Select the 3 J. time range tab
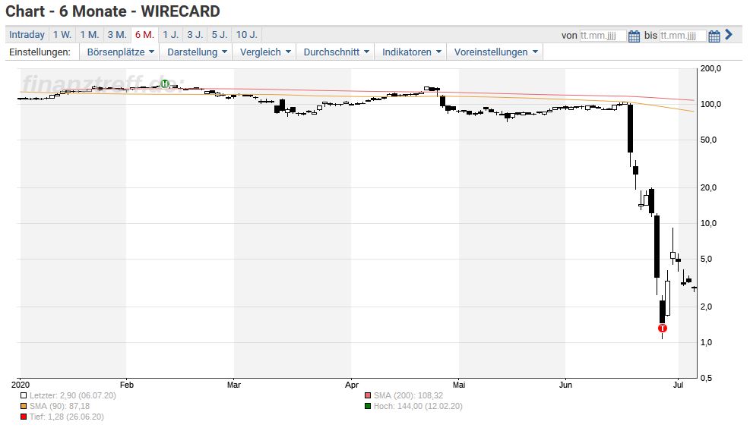Viewport: 750px width, 431px height. pos(195,35)
